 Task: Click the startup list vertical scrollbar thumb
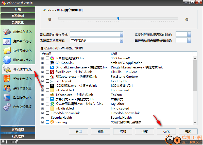tap(195, 75)
